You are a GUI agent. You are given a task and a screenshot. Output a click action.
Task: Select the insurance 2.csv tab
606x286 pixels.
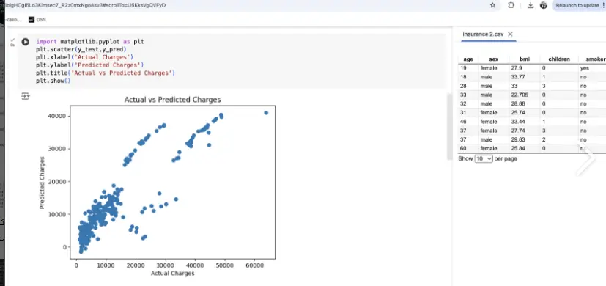483,34
